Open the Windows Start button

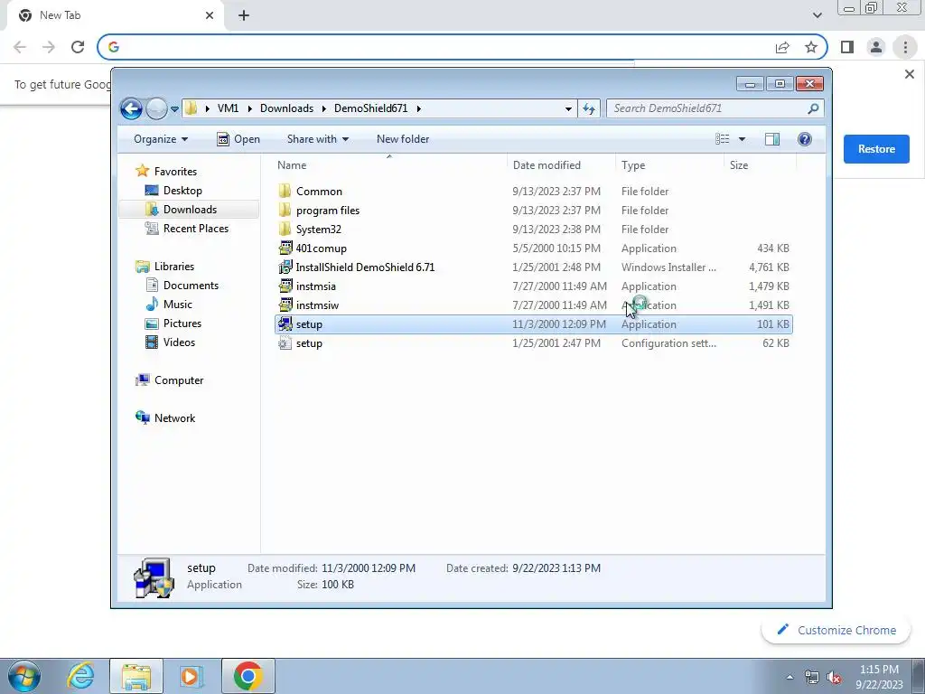[x=23, y=676]
